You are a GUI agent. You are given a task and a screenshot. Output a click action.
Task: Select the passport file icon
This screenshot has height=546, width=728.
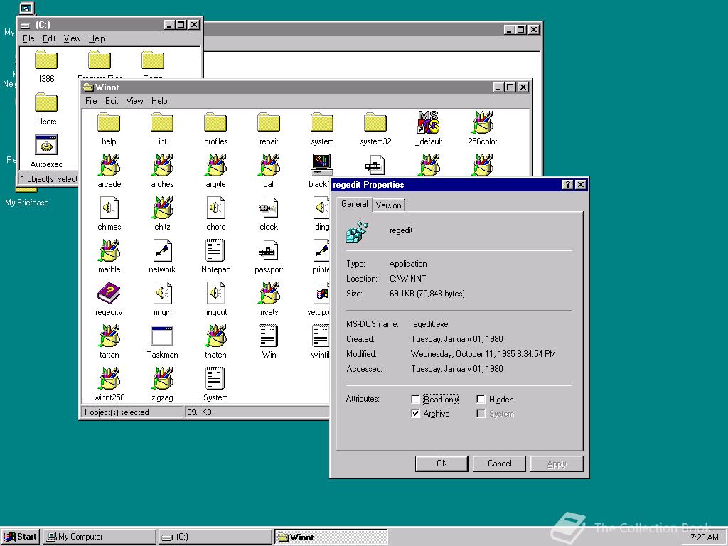(269, 250)
